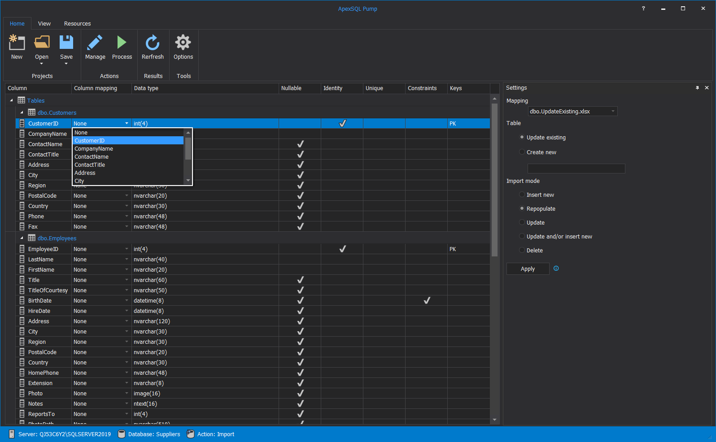
Task: Select ContactName in the mapping list
Action: point(128,157)
